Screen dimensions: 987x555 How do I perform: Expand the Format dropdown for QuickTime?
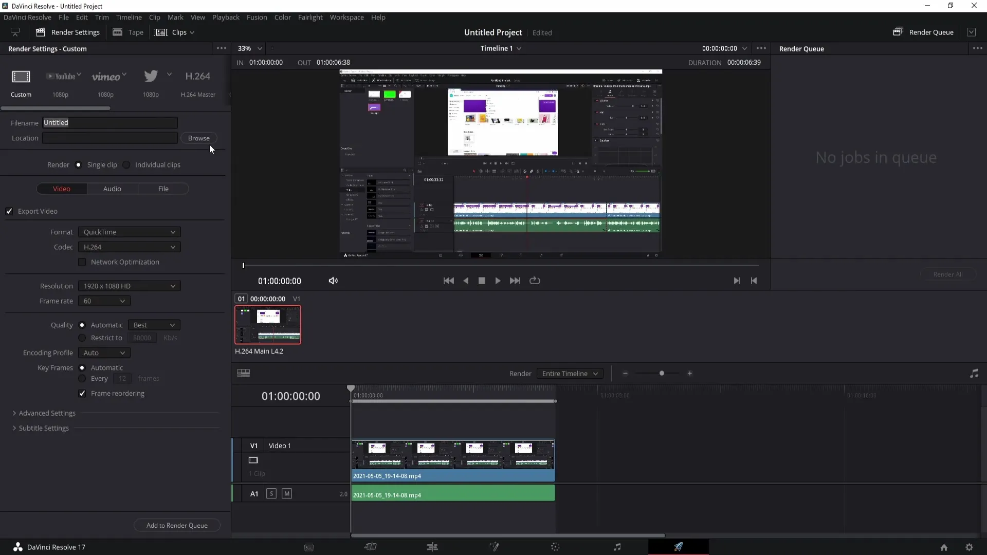(x=172, y=232)
